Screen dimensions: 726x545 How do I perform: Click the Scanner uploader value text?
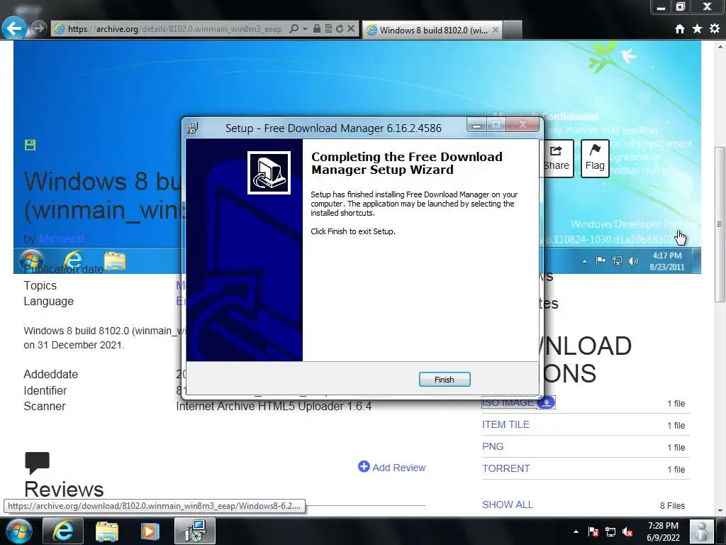274,406
